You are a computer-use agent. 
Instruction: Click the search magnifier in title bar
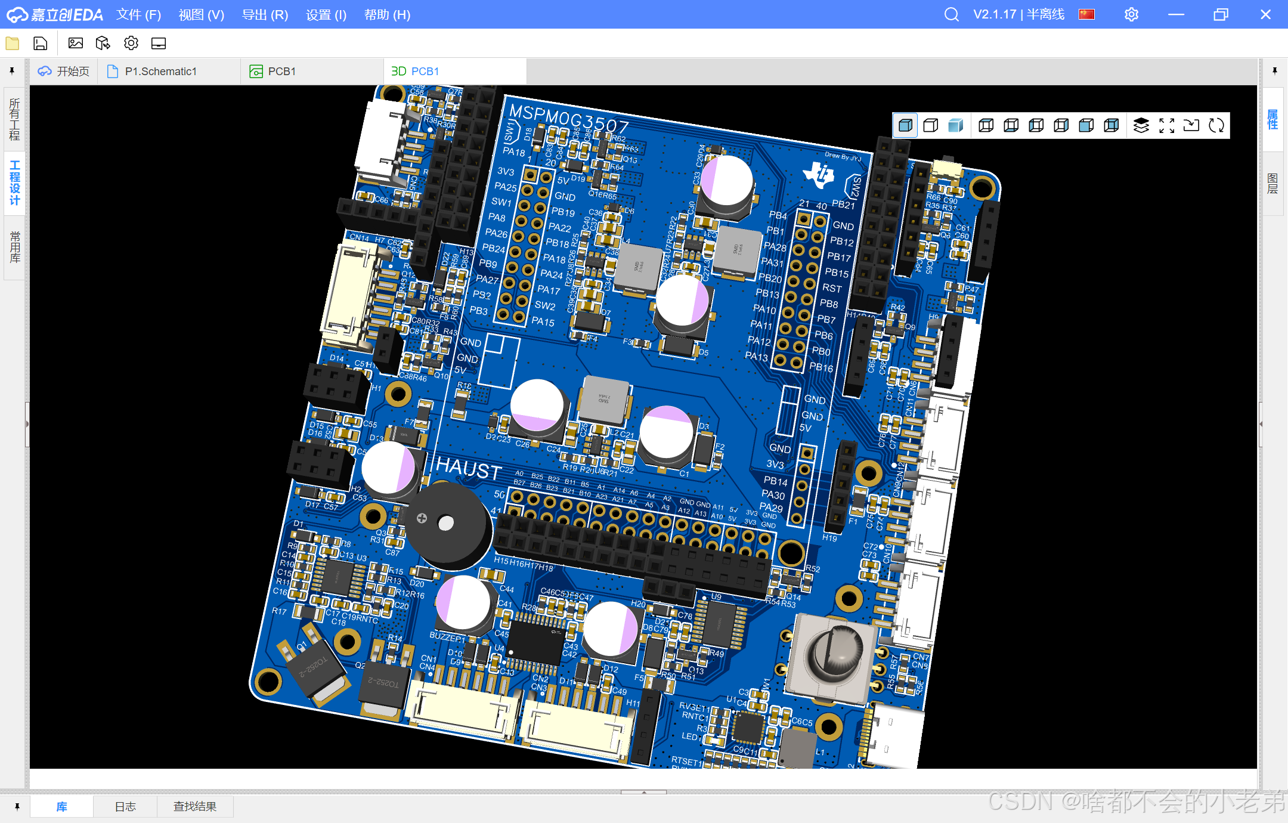point(952,14)
